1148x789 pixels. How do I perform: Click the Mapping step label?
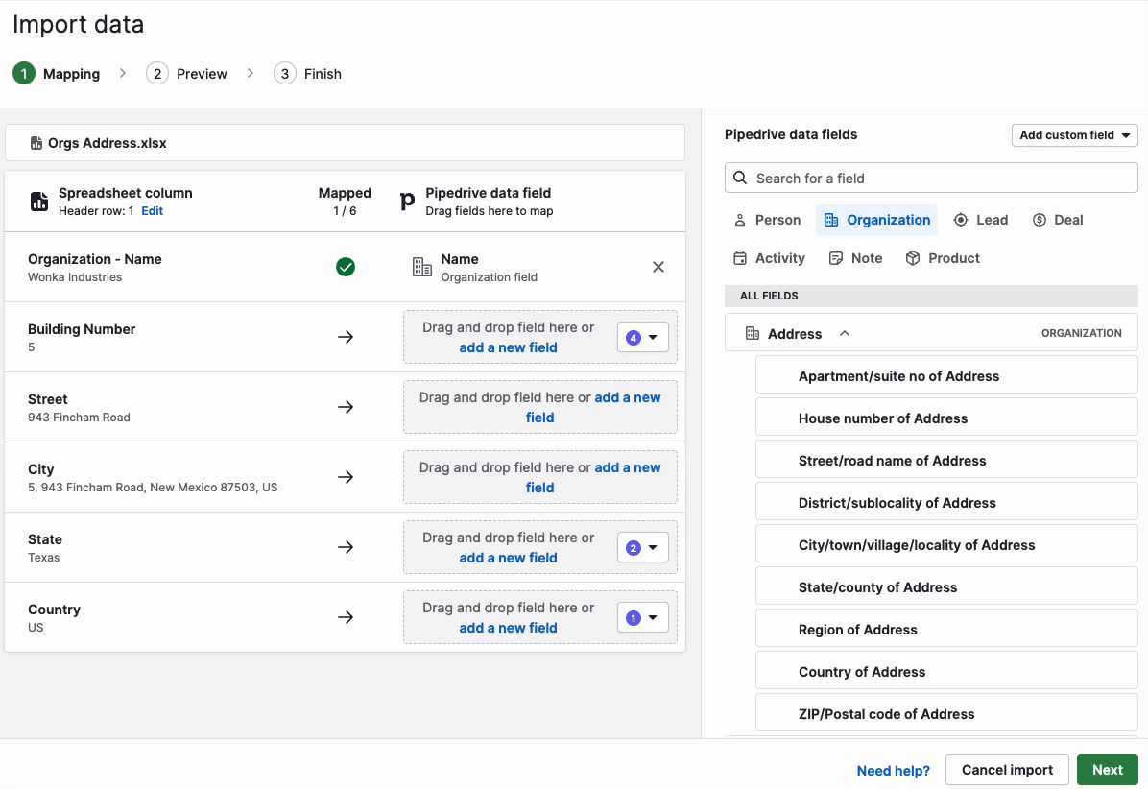coord(71,74)
